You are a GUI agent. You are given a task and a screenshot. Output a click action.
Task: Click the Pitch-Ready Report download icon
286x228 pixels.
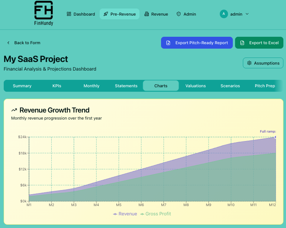pyautogui.click(x=168, y=43)
